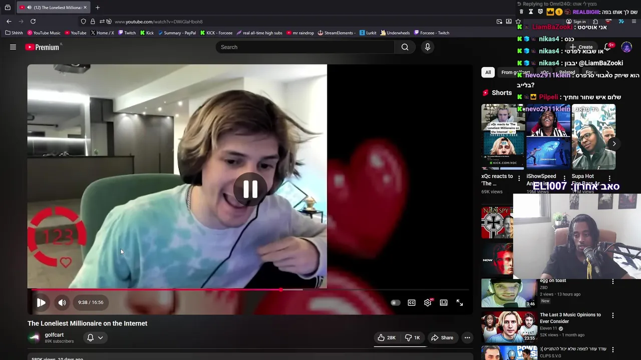Image resolution: width=641 pixels, height=360 pixels.
Task: Open the Twitch bookmark
Action: click(127, 33)
